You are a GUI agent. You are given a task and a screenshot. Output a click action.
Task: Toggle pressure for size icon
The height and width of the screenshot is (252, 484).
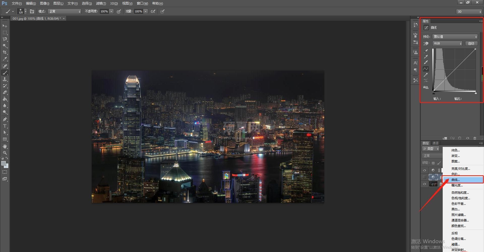point(162,11)
